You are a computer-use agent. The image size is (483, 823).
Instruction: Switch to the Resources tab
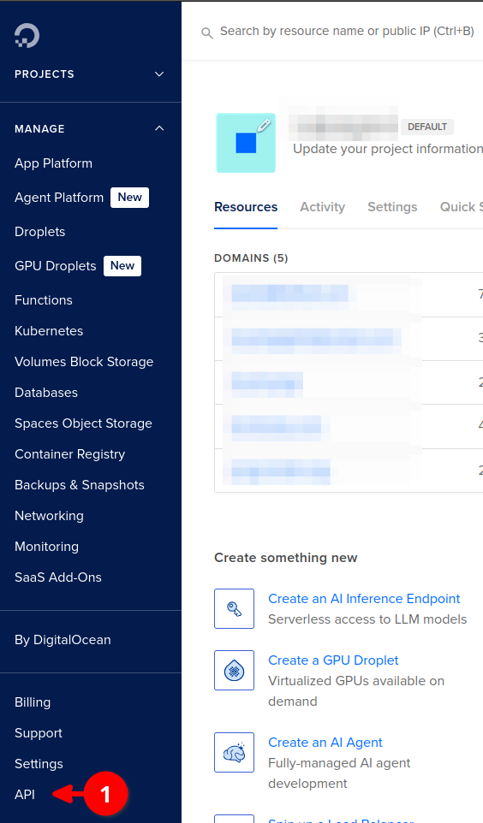click(246, 207)
